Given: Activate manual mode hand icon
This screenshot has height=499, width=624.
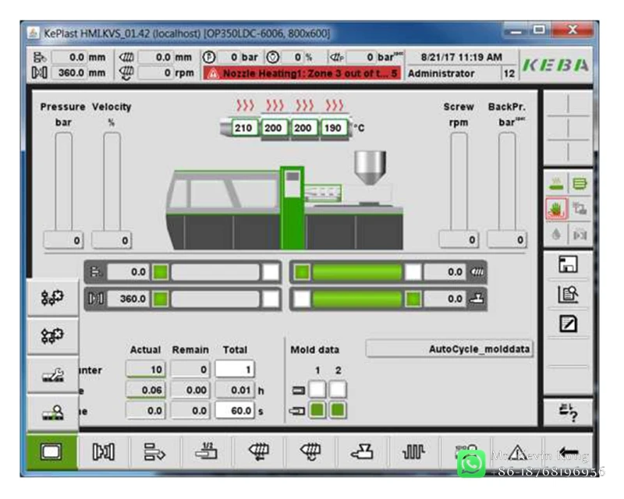Looking at the screenshot, I should 556,209.
